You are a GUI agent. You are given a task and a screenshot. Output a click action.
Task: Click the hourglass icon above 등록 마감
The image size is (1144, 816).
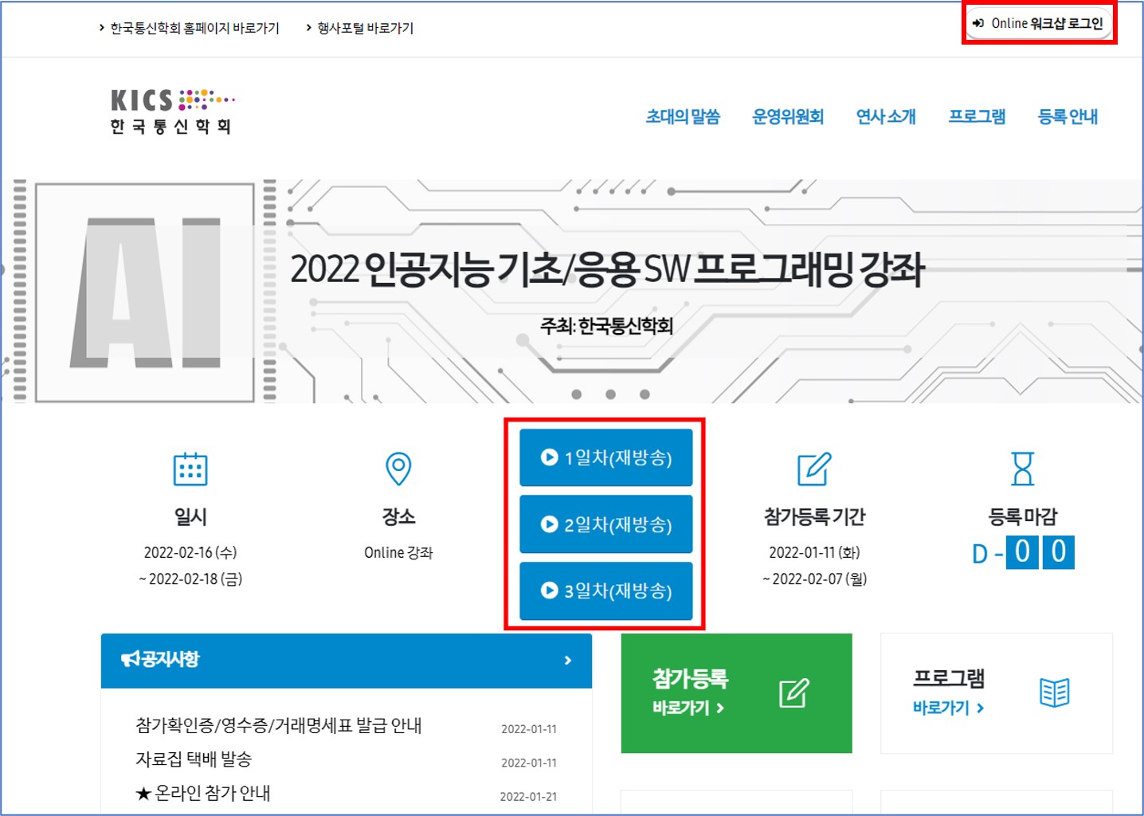pyautogui.click(x=1022, y=469)
